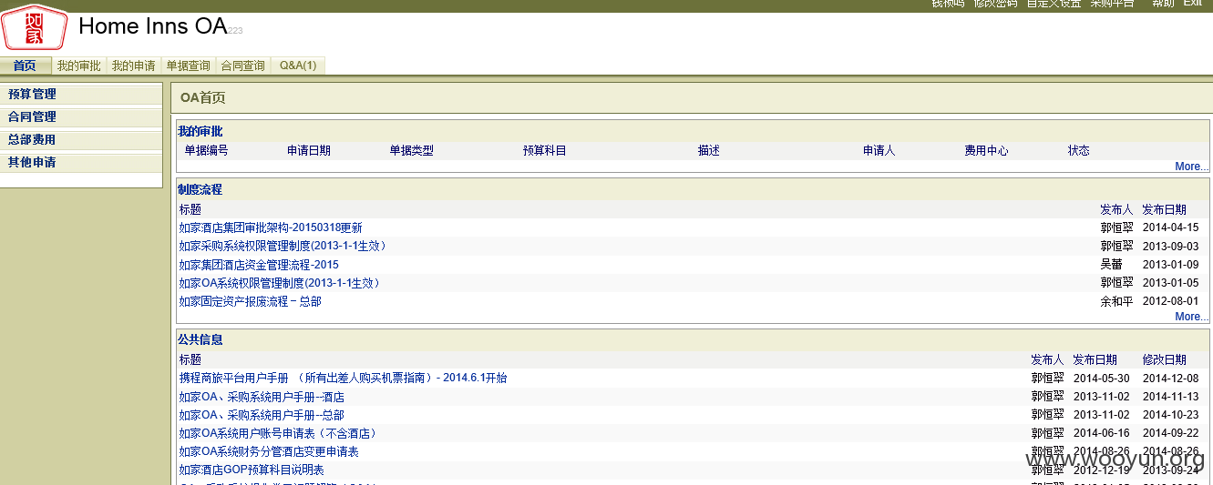Viewport: 1213px width, 485px height.
Task: Click More... in the 制度流程 section
Action: click(1192, 317)
